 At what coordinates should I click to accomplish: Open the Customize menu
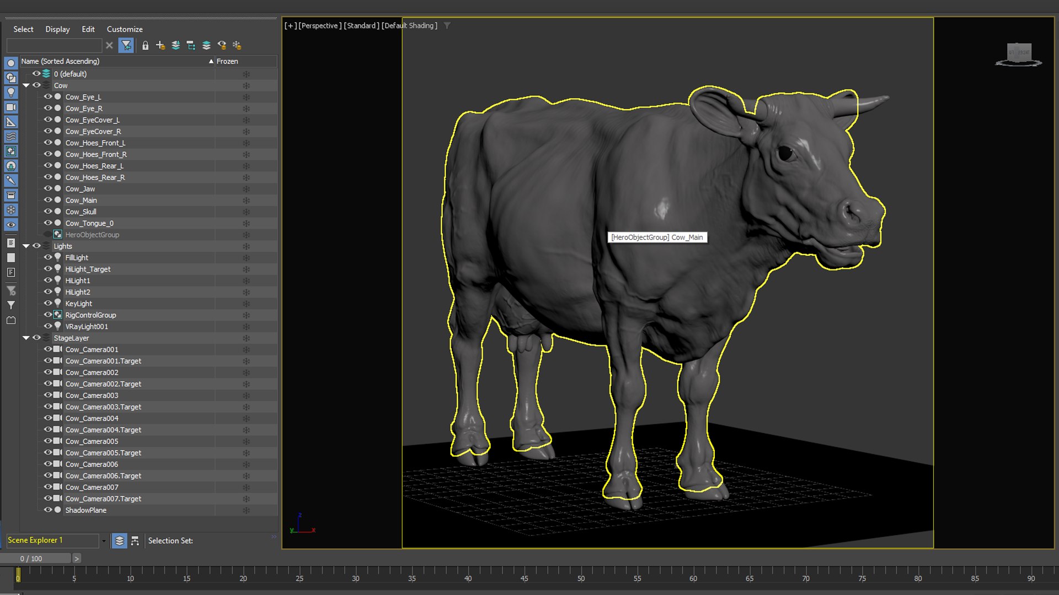pyautogui.click(x=125, y=29)
